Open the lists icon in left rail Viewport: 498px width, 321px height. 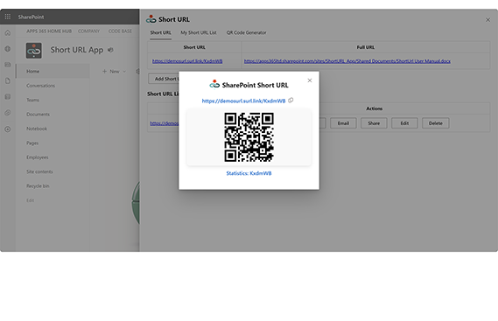(8, 96)
